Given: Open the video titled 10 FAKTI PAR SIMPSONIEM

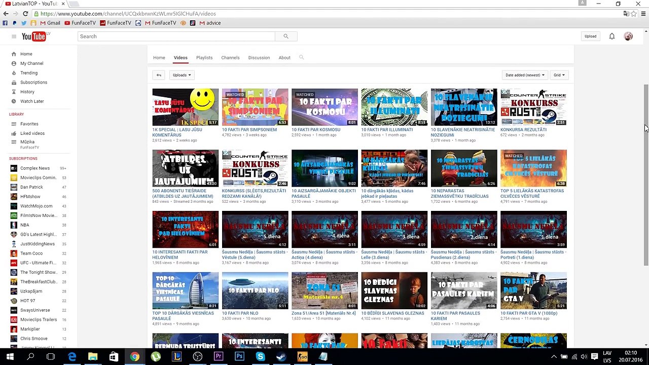Looking at the screenshot, I should (249, 130).
